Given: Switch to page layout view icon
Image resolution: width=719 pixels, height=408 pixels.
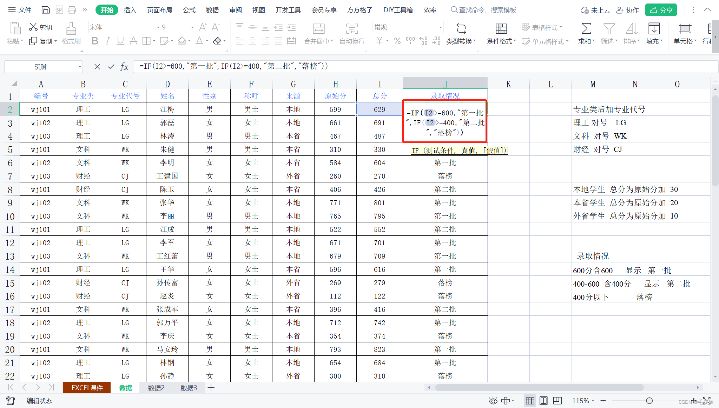Looking at the screenshot, I should 544,401.
